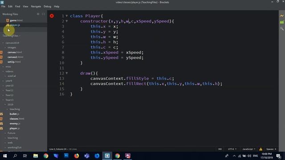Open the View menu
285x160 pixels.
(25, 6)
